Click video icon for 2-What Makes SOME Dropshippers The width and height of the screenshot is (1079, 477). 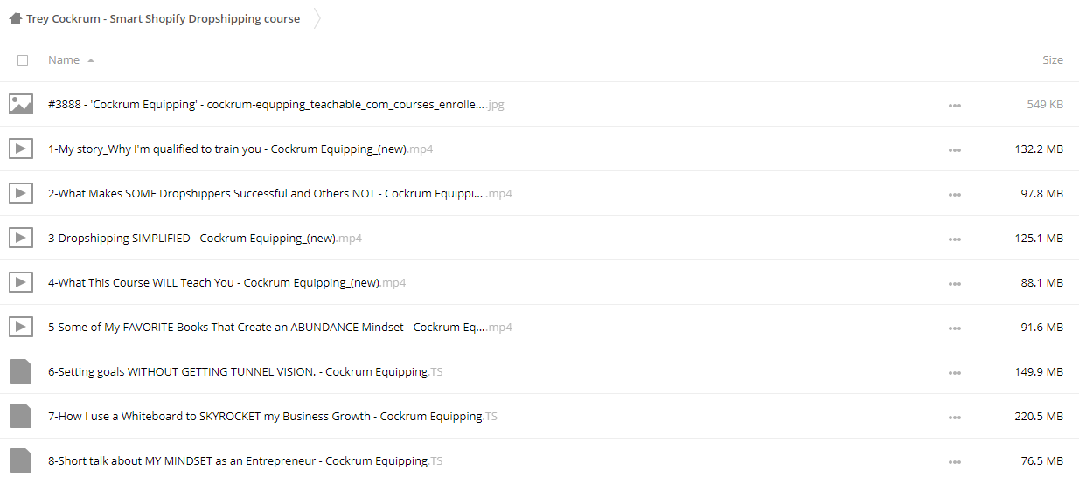21,193
